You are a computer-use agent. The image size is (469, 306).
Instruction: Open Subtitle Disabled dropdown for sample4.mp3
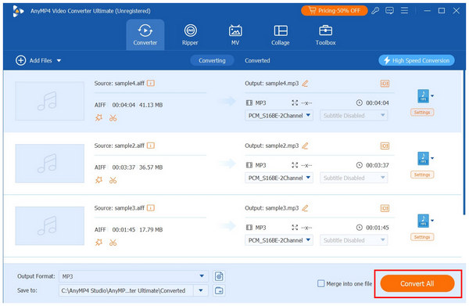(354, 116)
